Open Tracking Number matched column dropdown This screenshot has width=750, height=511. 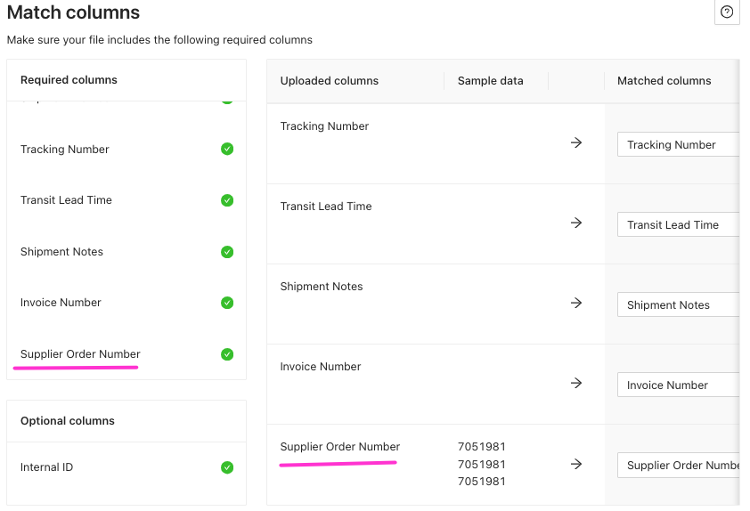(x=678, y=144)
